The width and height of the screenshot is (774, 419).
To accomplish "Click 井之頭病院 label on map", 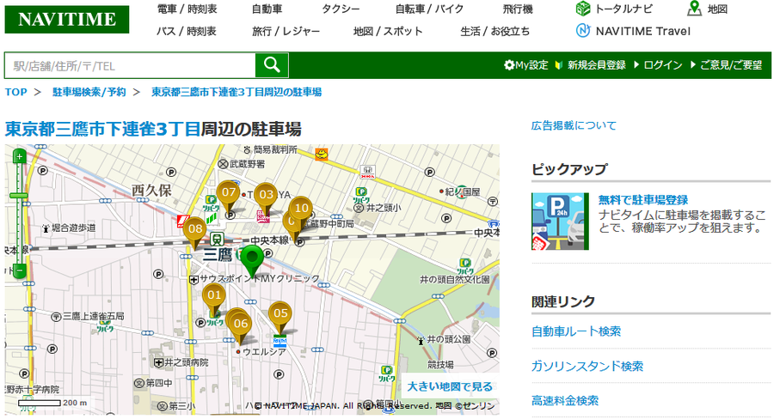I will 186,363.
